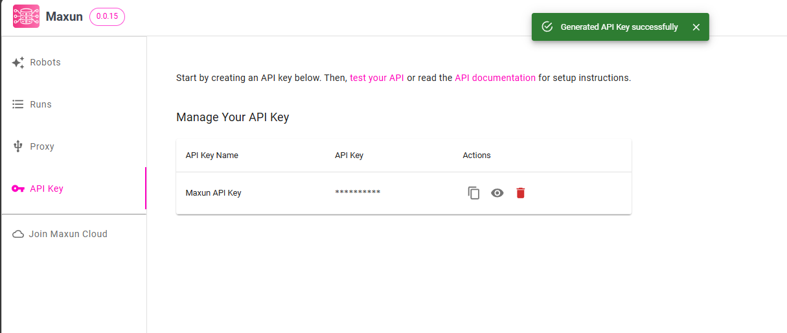Viewport: 787px width, 333px height.
Task: Click the "API Key" column header
Action: 349,155
